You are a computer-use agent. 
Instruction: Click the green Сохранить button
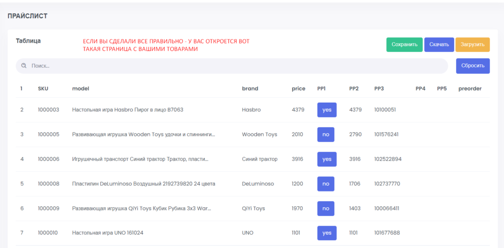(405, 45)
